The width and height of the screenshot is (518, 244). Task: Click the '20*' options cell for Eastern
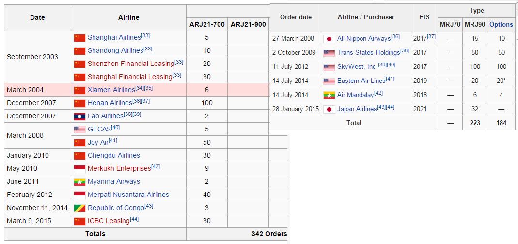(x=501, y=81)
